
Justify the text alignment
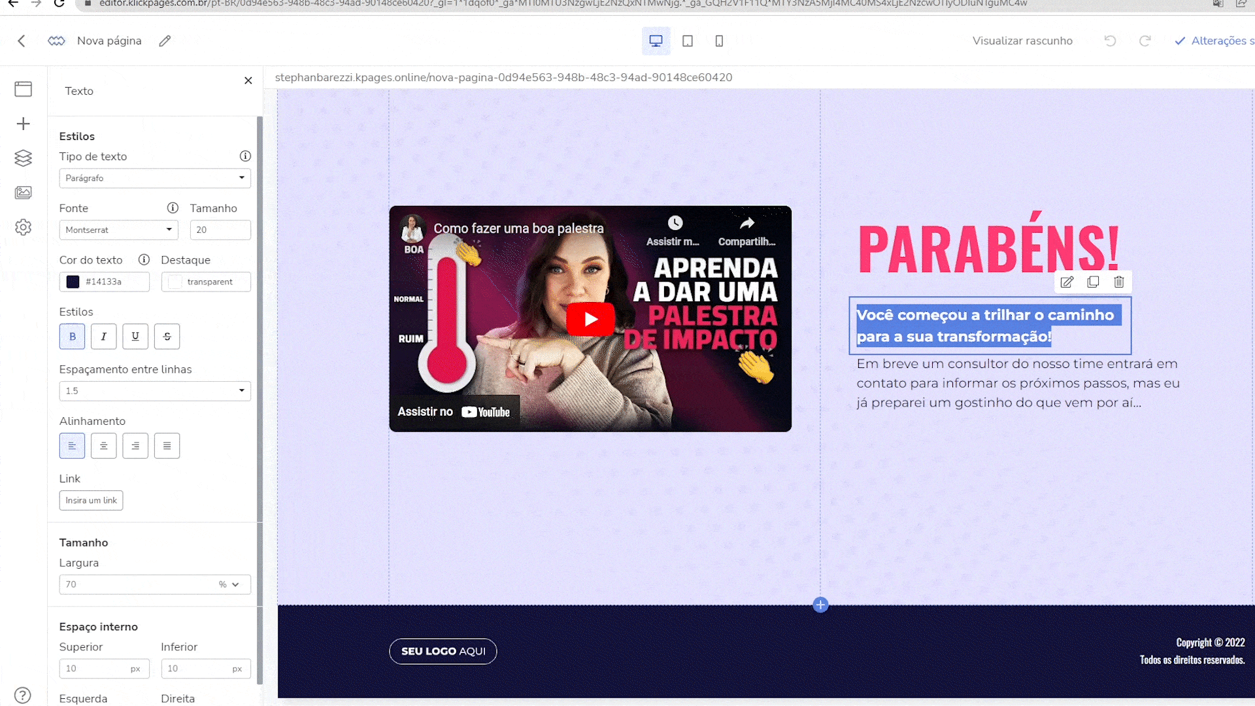click(x=167, y=446)
